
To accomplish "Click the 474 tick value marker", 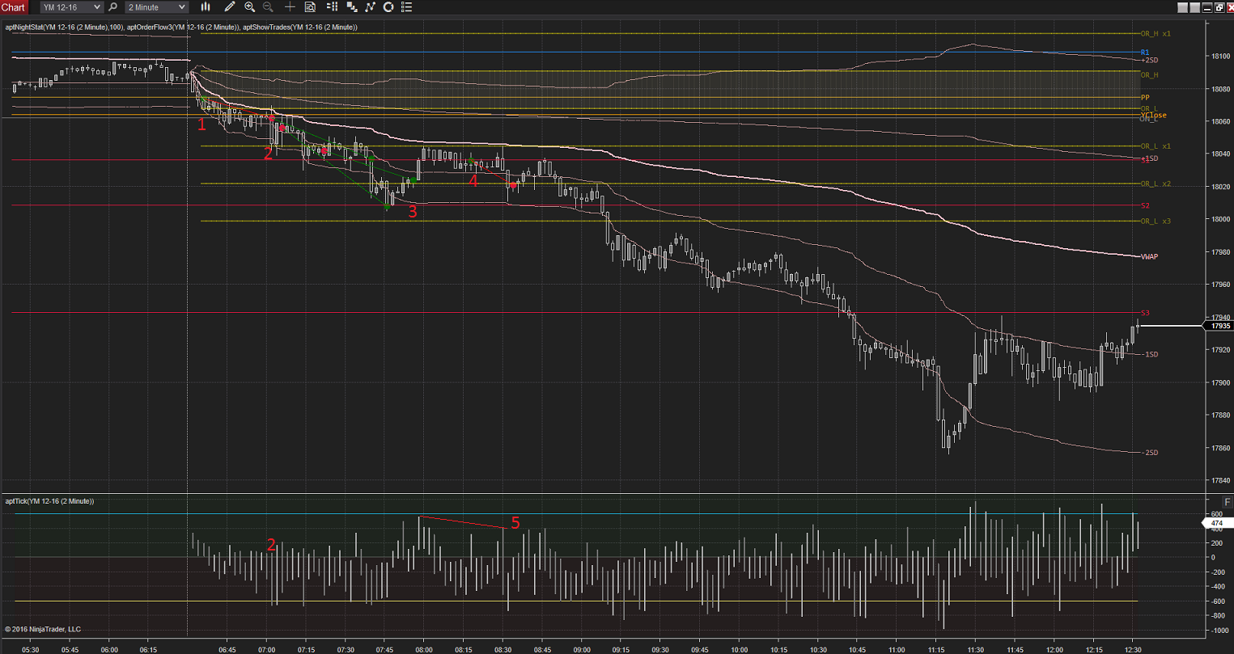I will [x=1217, y=524].
